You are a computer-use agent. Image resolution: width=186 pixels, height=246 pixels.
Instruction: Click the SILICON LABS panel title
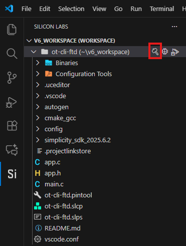tap(51, 27)
